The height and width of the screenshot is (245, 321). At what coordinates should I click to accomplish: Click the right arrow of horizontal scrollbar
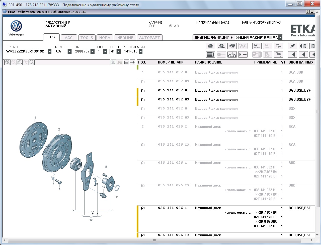312,240
